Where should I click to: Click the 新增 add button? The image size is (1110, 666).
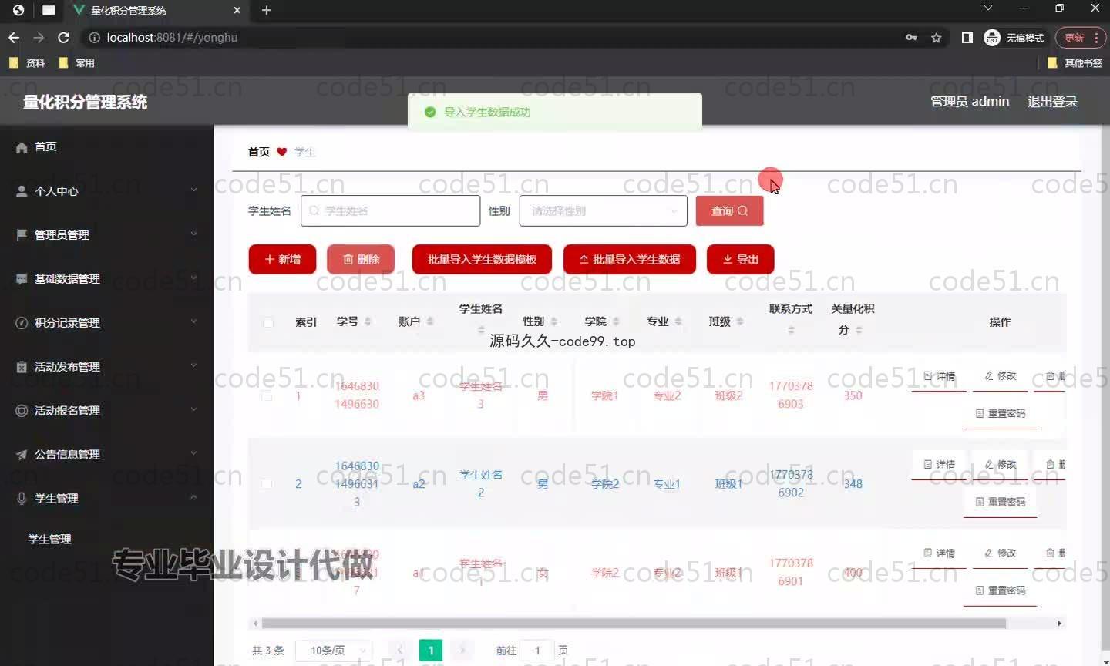tap(282, 259)
